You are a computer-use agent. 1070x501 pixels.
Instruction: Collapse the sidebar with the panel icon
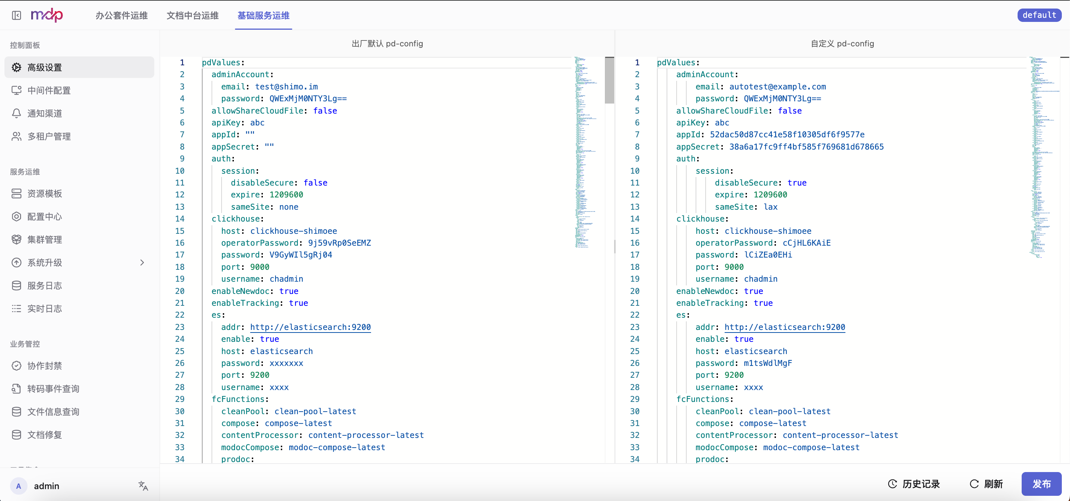tap(17, 15)
